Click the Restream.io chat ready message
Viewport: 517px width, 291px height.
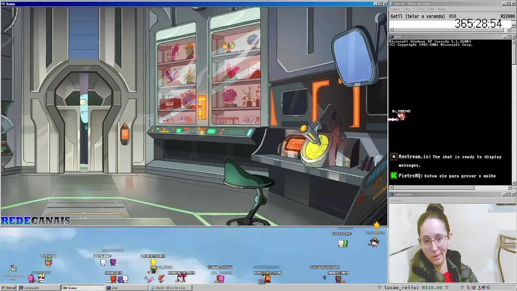click(450, 161)
